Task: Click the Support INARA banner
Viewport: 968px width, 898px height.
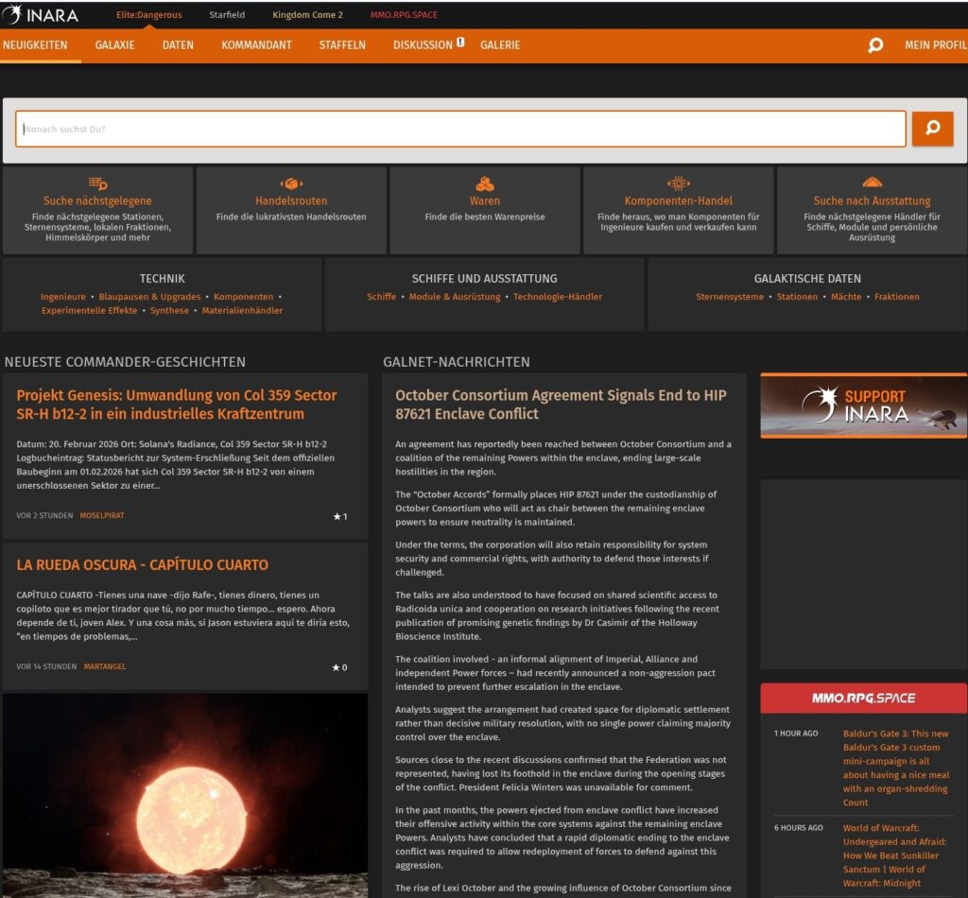Action: pos(863,406)
